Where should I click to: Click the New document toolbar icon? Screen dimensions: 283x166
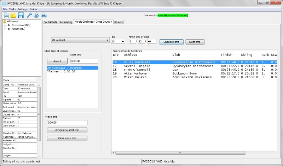tap(6, 15)
